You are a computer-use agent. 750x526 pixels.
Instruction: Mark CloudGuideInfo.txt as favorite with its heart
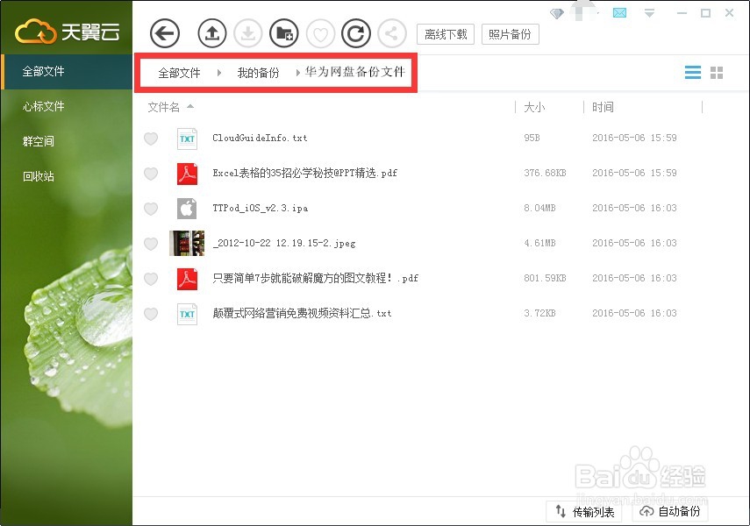tap(150, 139)
